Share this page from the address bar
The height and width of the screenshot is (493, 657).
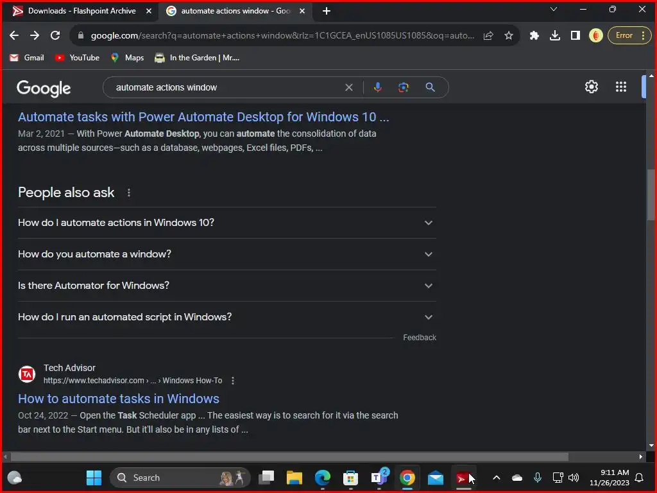coord(488,36)
